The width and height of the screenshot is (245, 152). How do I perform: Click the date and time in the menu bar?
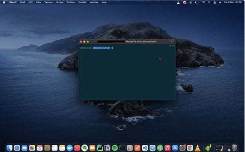[233, 2]
